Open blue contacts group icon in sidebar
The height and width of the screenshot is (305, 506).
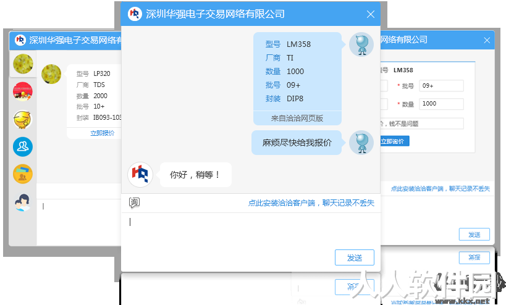(23, 147)
